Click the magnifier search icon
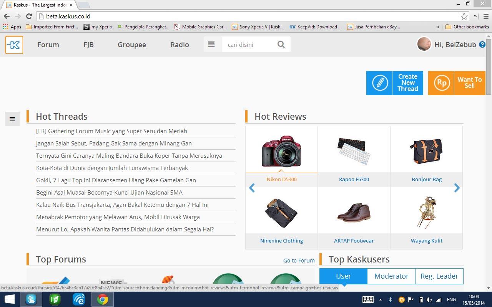The height and width of the screenshot is (307, 492). click(281, 45)
